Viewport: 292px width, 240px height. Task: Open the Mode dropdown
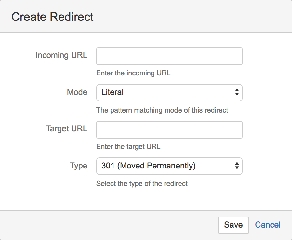click(x=169, y=93)
